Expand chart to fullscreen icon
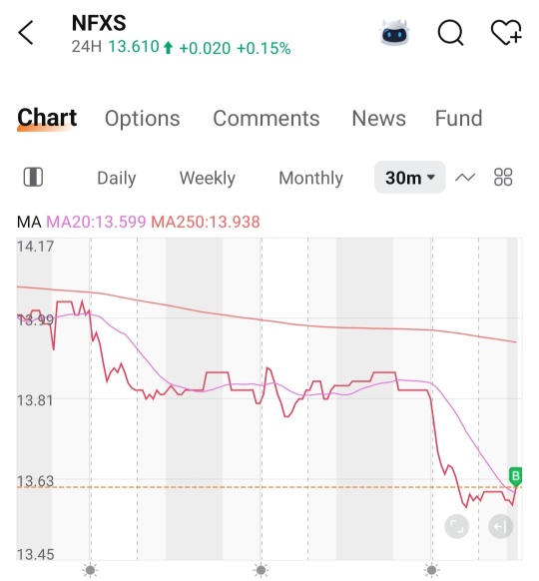The width and height of the screenshot is (539, 581). coord(457,526)
